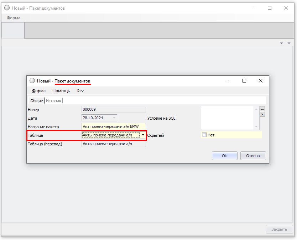This screenshot has height=240, width=297.
Task: Close the inner dialog with its X
Action: 261,81
